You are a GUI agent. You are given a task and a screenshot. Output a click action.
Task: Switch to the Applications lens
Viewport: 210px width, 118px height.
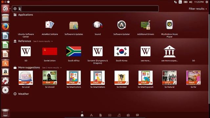(91, 115)
